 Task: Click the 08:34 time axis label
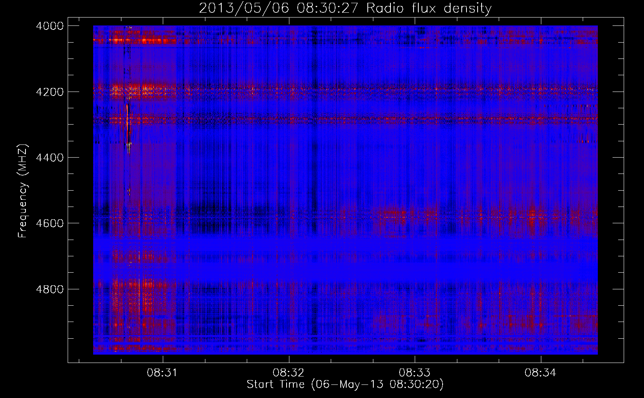click(x=540, y=373)
